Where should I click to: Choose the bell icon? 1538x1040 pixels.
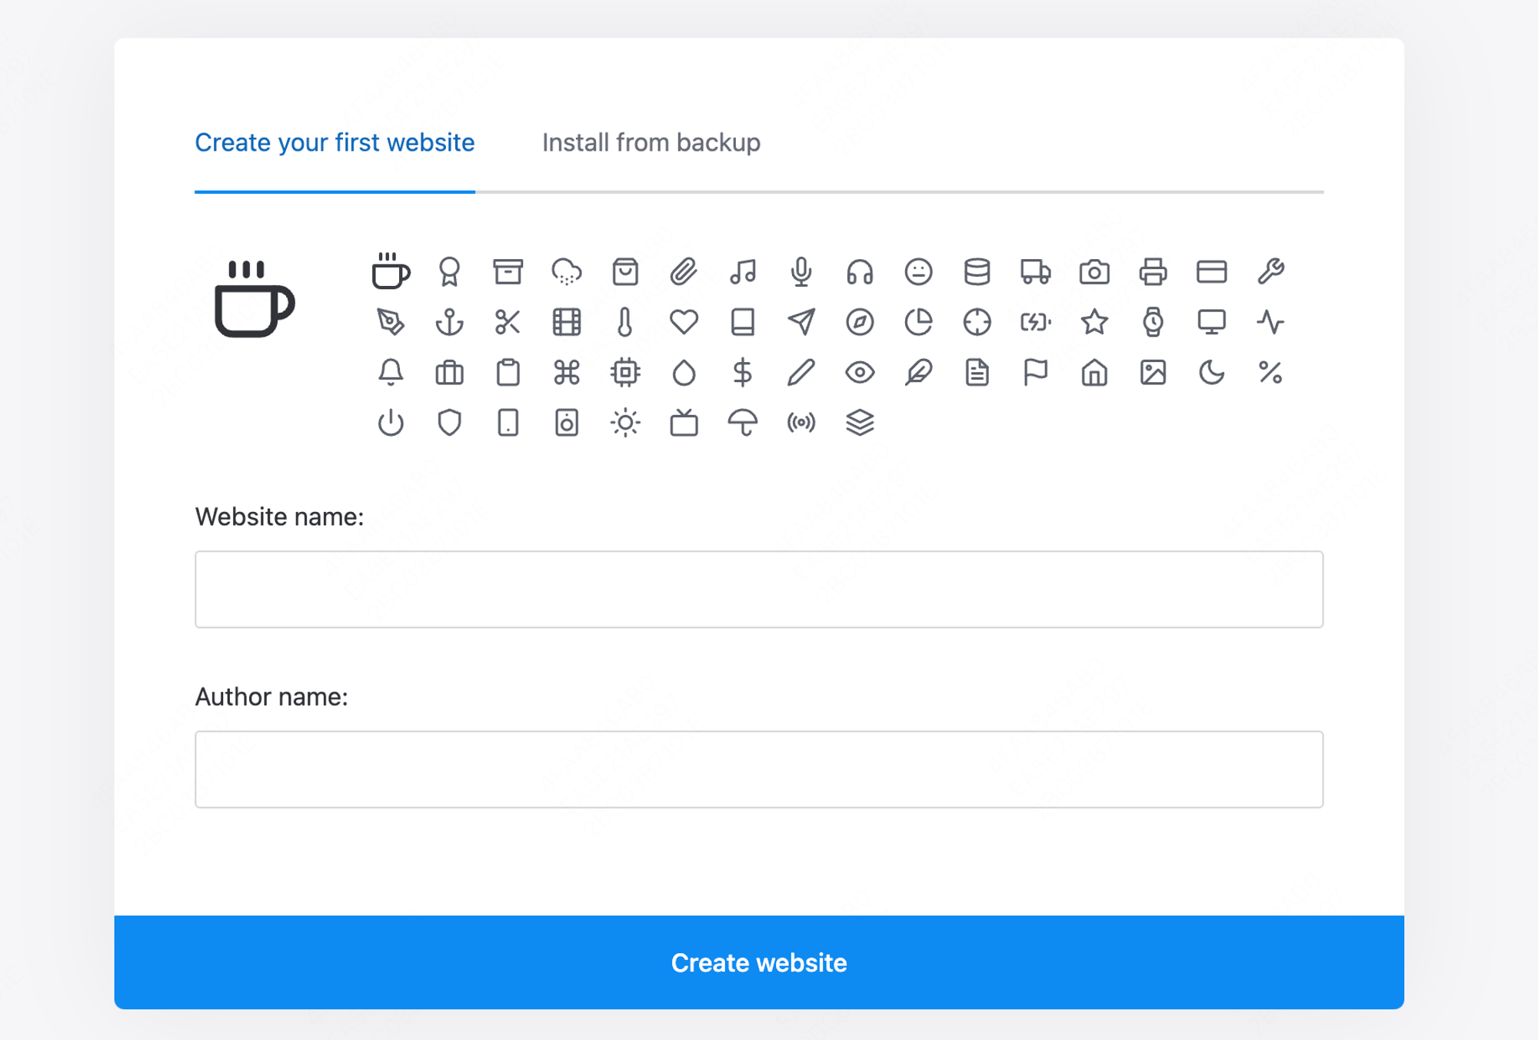(391, 373)
